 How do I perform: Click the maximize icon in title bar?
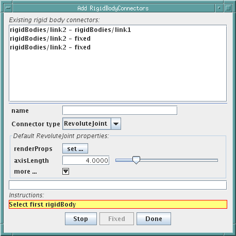(228, 8)
